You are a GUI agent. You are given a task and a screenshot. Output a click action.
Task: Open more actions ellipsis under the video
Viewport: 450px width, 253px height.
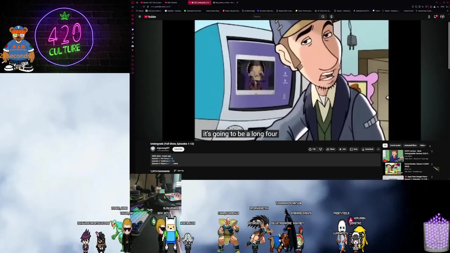pos(378,149)
